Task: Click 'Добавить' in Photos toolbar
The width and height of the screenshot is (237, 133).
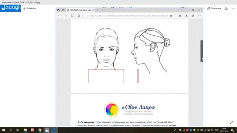Action: [x=30, y=8]
